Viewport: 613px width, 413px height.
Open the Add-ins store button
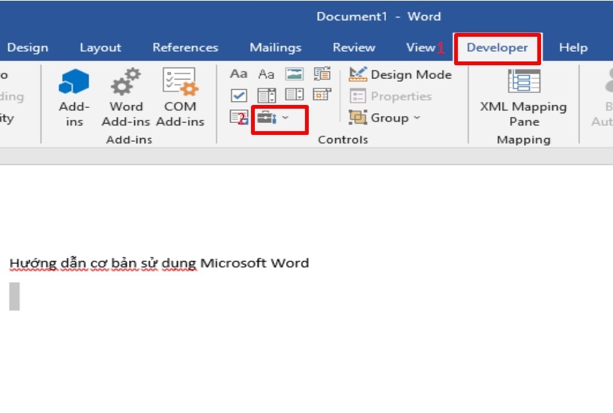click(74, 97)
